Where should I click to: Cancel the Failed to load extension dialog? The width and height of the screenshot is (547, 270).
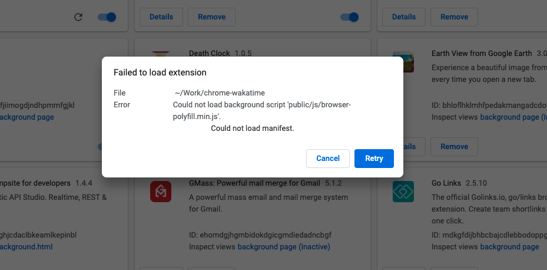point(328,159)
